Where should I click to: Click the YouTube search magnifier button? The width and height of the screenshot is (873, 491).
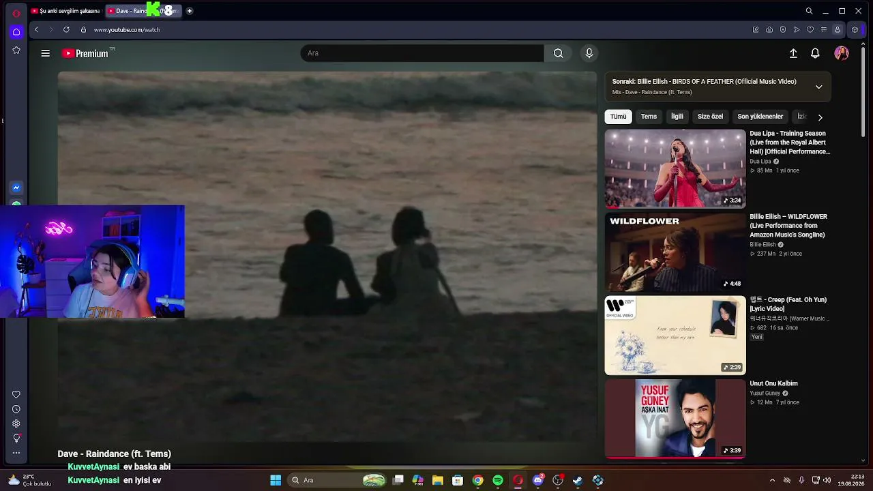tap(558, 53)
